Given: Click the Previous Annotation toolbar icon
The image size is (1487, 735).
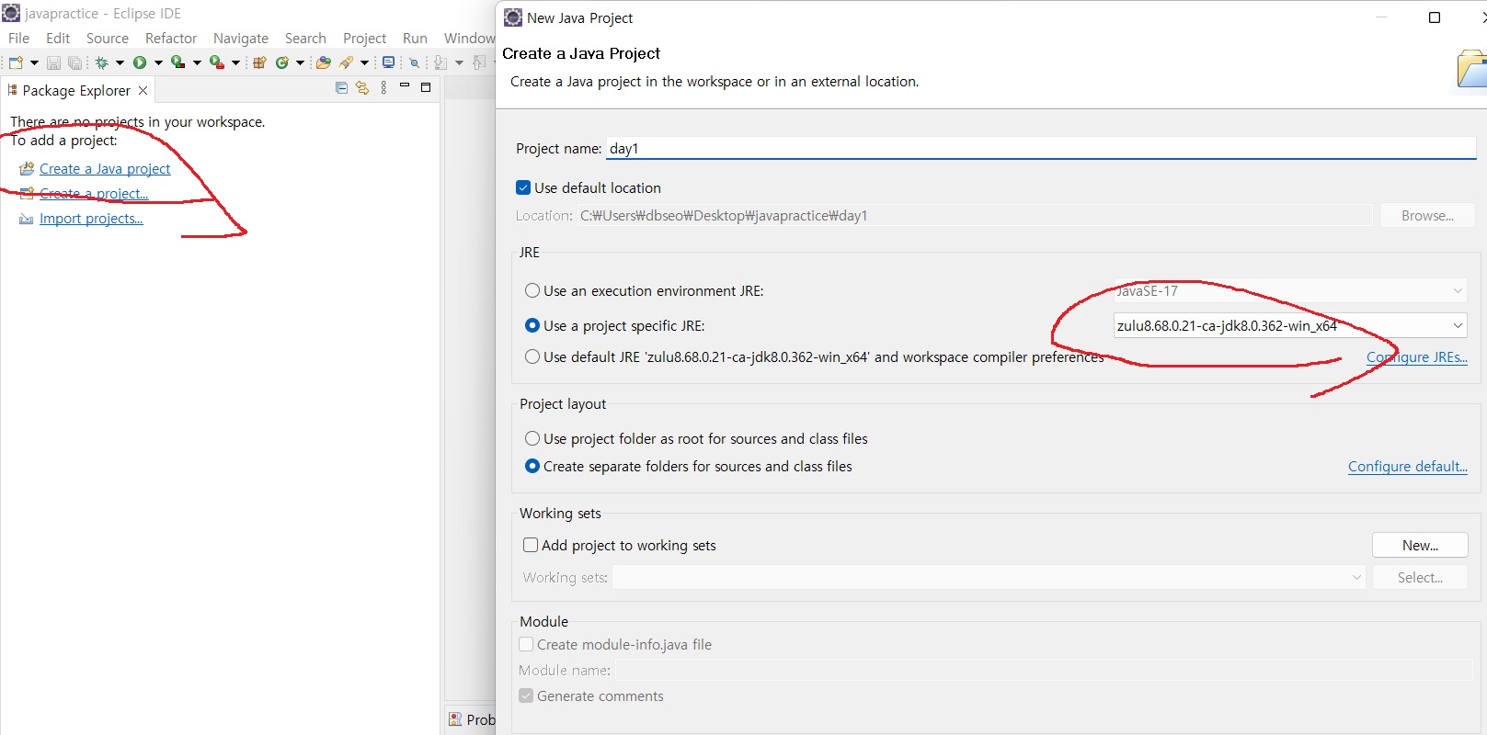Looking at the screenshot, I should (478, 62).
